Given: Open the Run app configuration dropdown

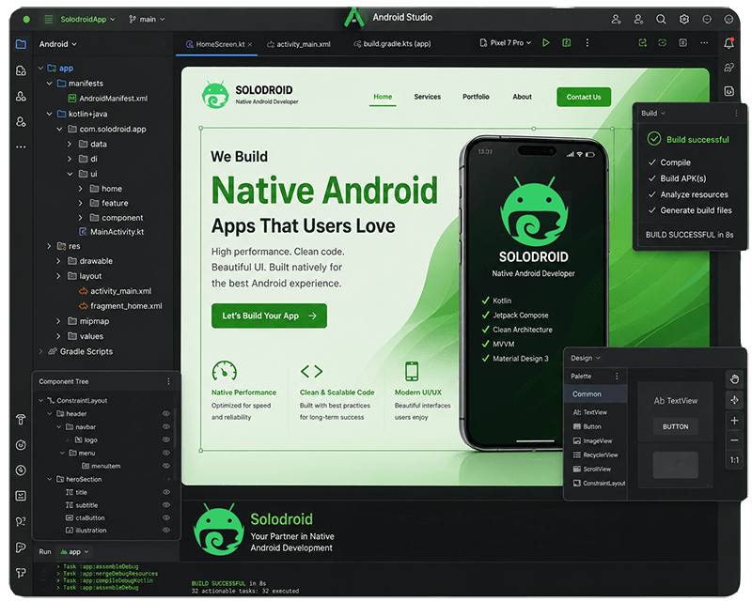Looking at the screenshot, I should (74, 551).
